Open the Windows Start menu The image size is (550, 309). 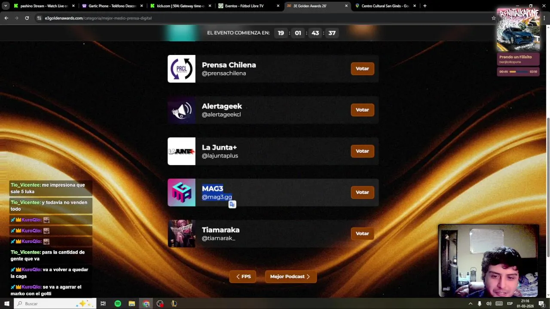click(6, 303)
